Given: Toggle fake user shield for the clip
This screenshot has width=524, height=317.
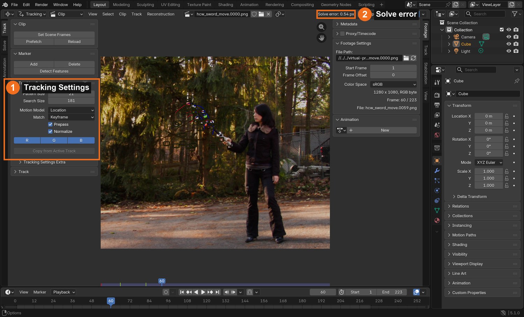Looking at the screenshot, I should pyautogui.click(x=254, y=14).
